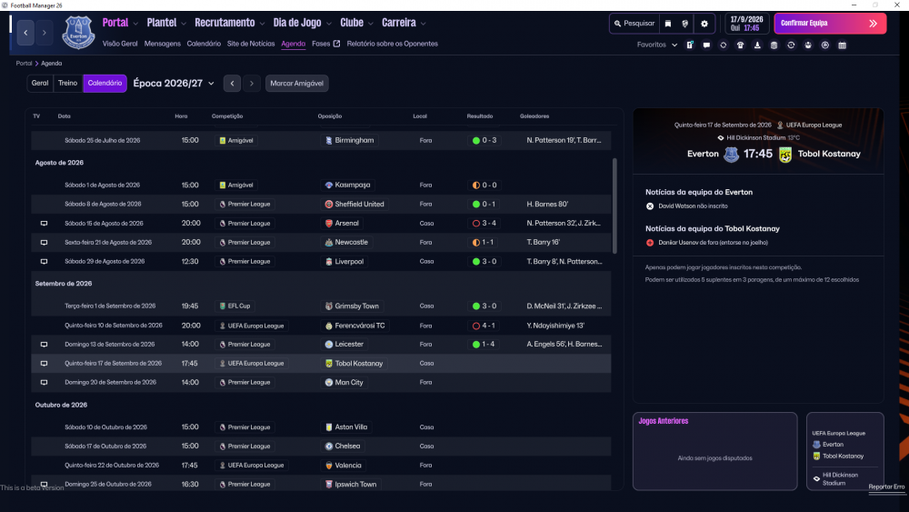Go to the Mensagens tab
This screenshot has width=909, height=512.
tap(163, 44)
